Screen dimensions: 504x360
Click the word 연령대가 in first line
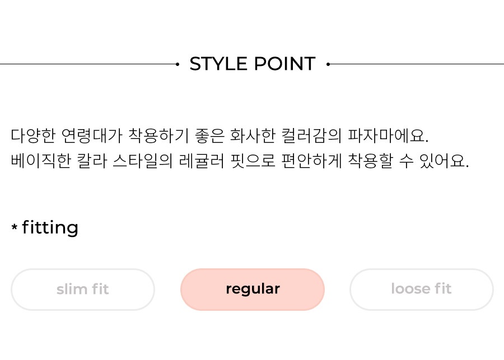pos(92,135)
